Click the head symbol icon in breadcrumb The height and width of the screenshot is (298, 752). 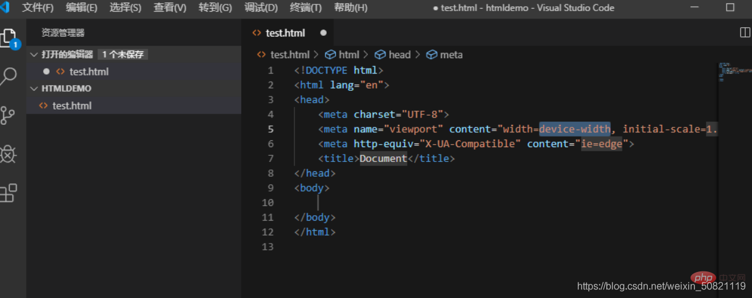tap(380, 54)
